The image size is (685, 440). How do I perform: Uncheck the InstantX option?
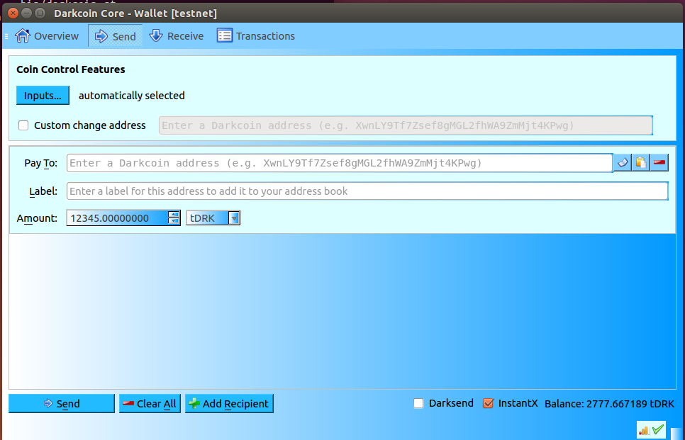(488, 403)
